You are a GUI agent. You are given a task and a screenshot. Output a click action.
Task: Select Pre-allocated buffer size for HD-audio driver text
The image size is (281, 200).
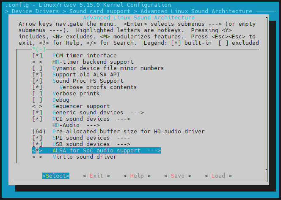pos(129,132)
